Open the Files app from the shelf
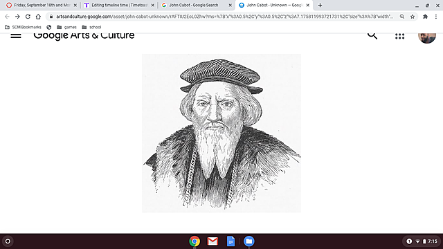 (x=248, y=241)
